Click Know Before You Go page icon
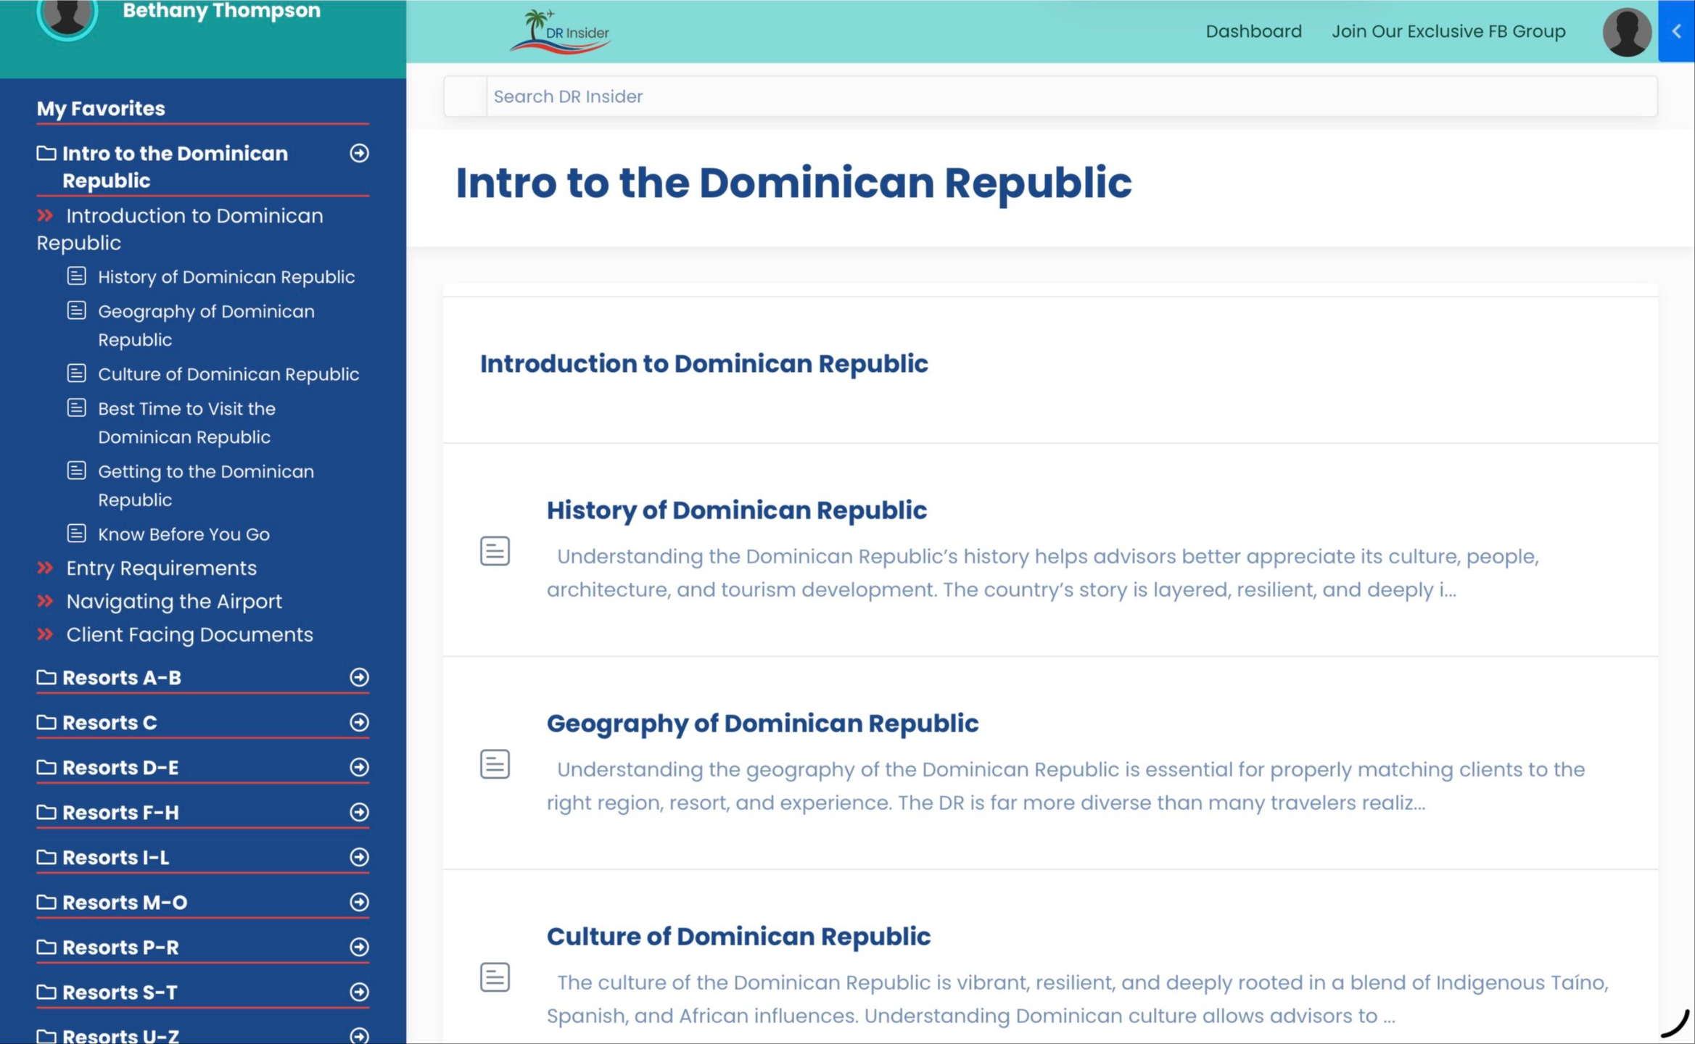 tap(77, 534)
